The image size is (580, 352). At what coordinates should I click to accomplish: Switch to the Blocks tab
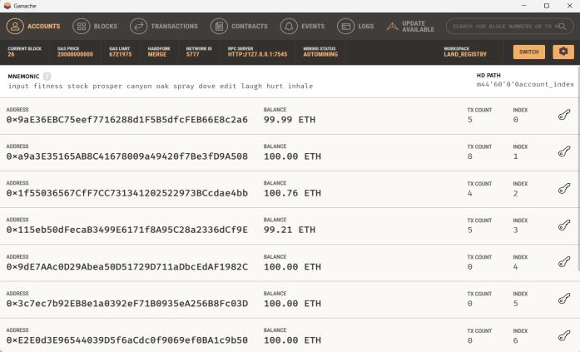coord(95,27)
